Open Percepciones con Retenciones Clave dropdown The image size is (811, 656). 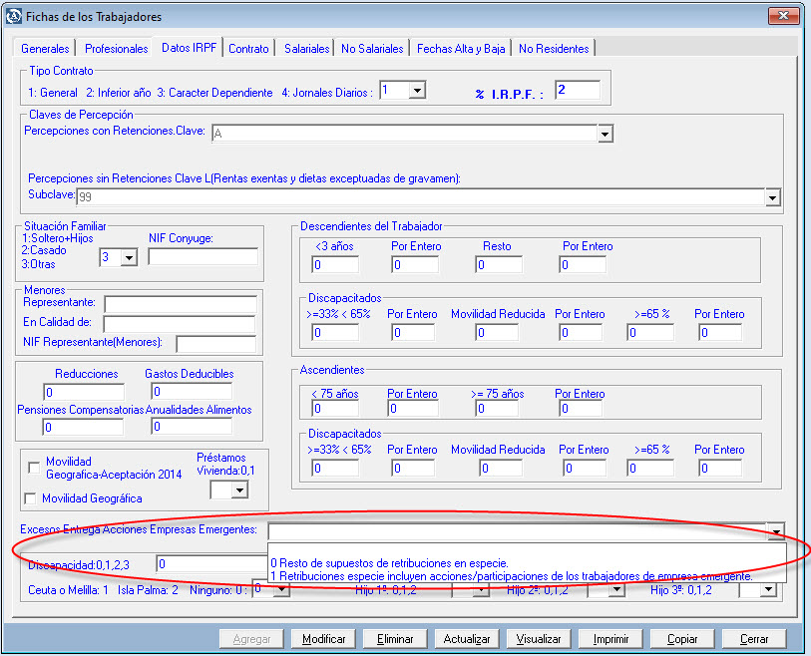605,134
